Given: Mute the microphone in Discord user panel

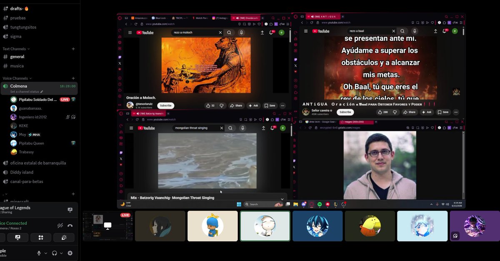Looking at the screenshot, I should point(39,253).
